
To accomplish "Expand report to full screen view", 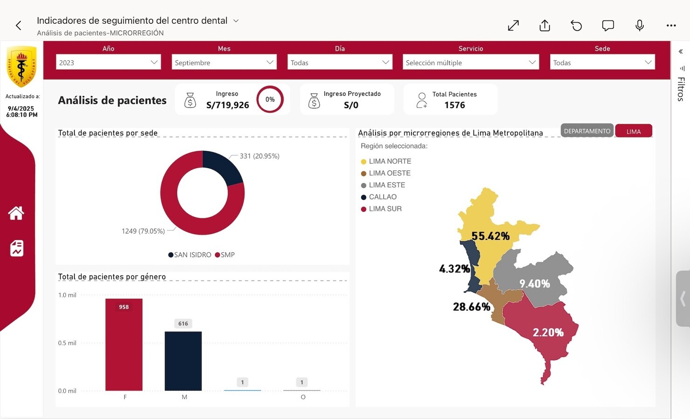I will click(x=513, y=26).
